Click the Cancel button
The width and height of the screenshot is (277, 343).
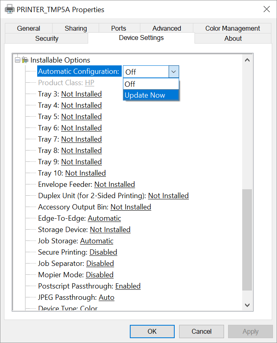pos(201,331)
